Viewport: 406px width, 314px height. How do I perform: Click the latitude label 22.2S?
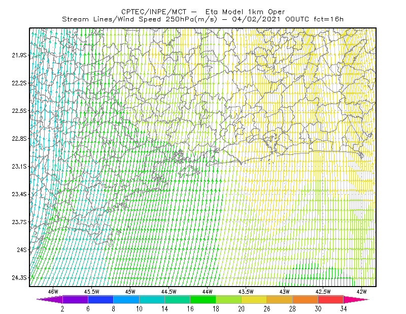pyautogui.click(x=19, y=83)
